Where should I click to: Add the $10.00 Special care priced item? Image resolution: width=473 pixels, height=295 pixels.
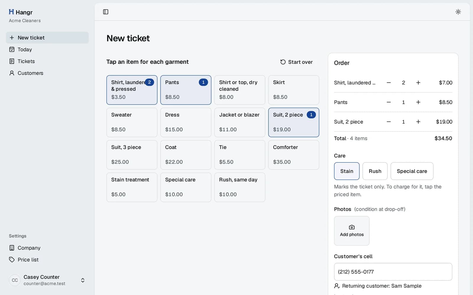(186, 187)
